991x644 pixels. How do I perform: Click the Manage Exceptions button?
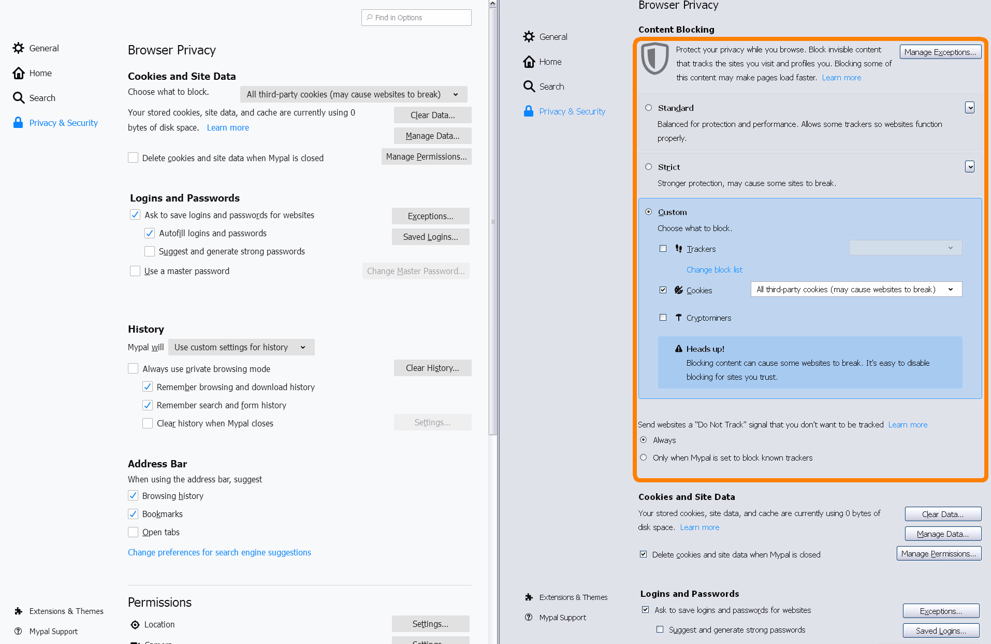940,52
